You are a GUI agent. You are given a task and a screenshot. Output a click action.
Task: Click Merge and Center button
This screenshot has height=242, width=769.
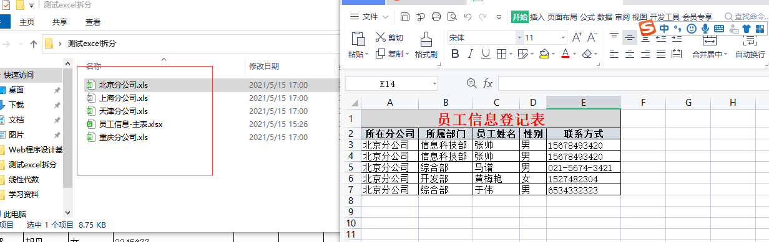(x=710, y=46)
